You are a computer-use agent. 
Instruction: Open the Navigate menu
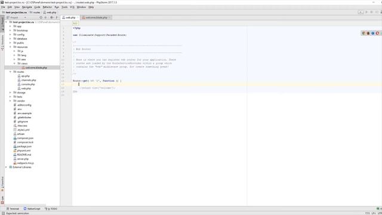[27, 7]
